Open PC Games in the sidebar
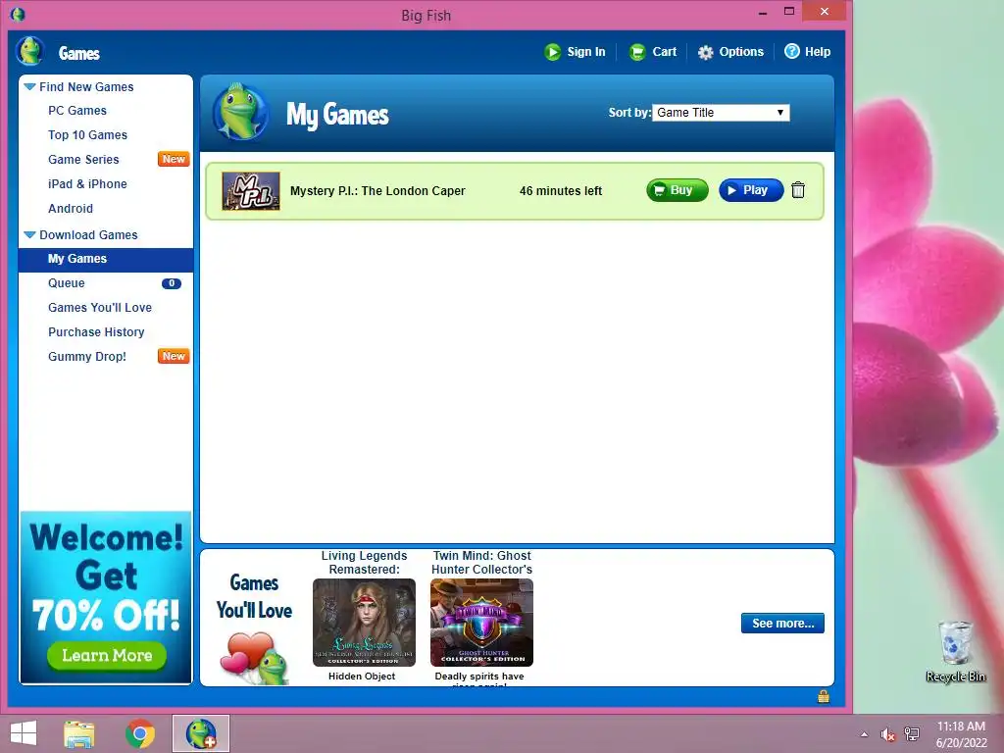Image resolution: width=1004 pixels, height=753 pixels. point(77,111)
